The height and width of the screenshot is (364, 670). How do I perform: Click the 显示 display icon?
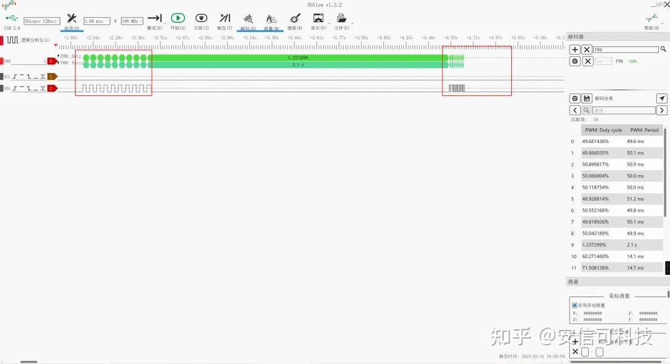click(318, 19)
